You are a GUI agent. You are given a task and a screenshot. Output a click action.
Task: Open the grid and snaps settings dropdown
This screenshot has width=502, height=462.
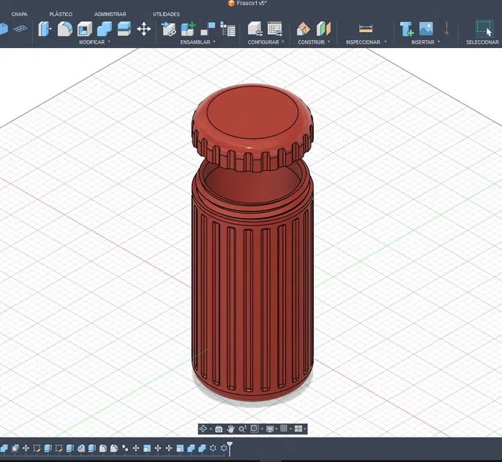pos(285,429)
